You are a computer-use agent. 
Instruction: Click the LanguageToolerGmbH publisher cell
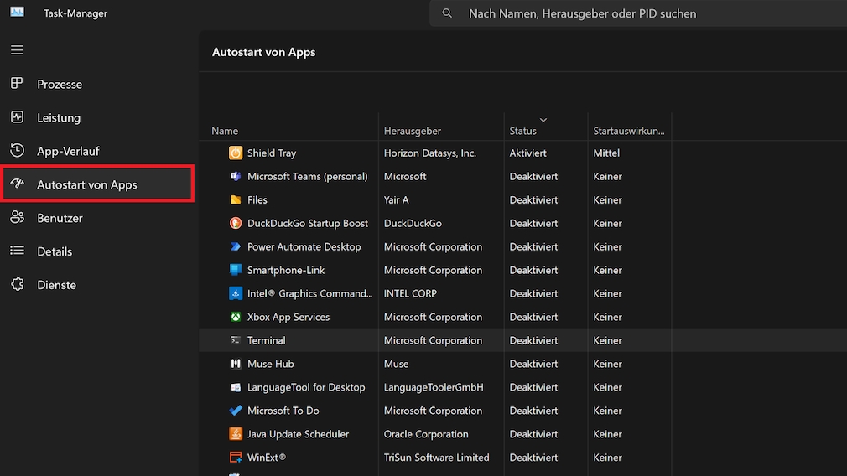tap(434, 387)
